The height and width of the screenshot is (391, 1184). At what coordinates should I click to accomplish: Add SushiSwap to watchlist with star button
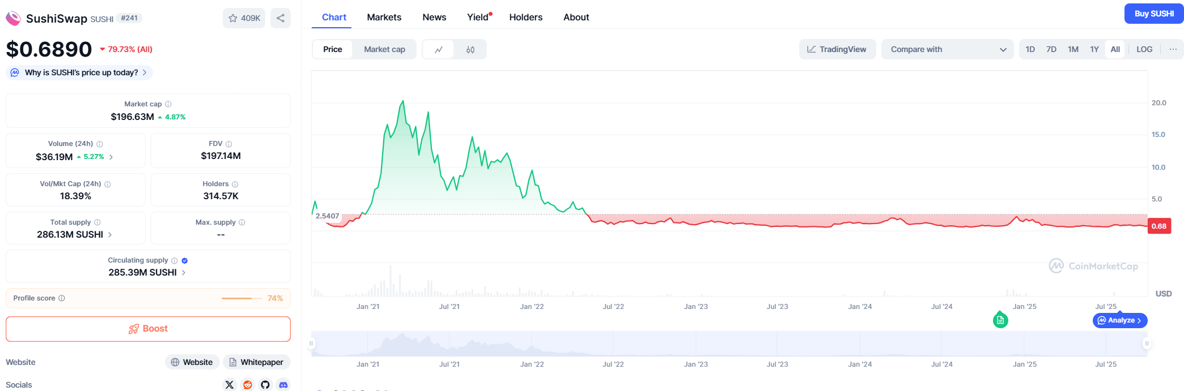[x=244, y=18]
